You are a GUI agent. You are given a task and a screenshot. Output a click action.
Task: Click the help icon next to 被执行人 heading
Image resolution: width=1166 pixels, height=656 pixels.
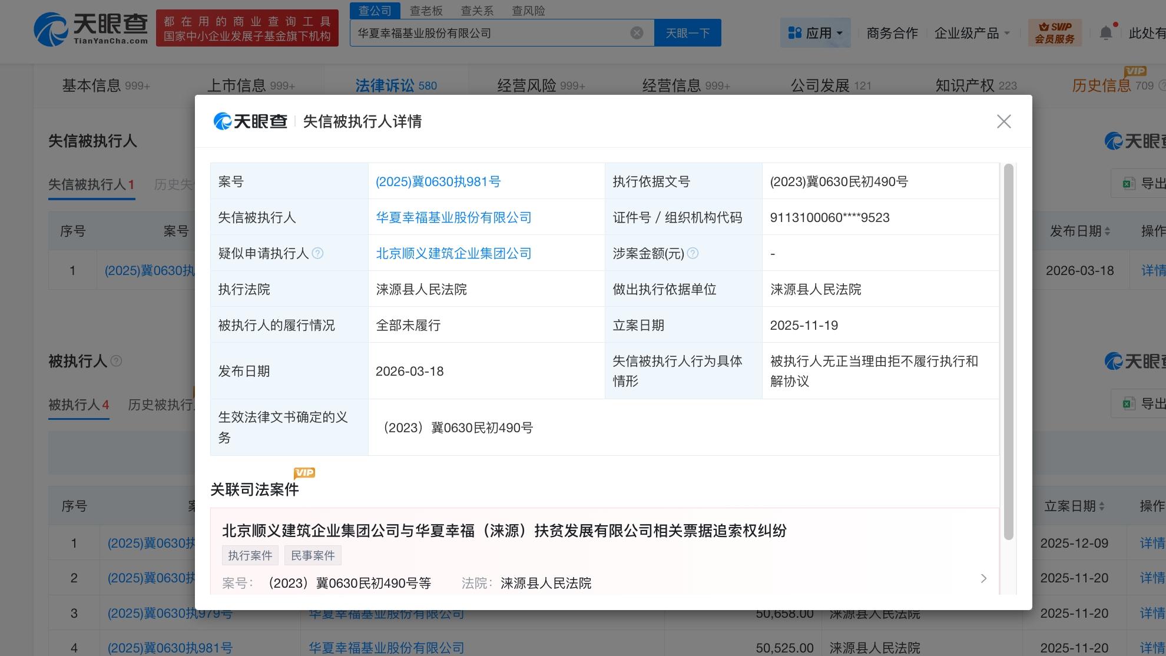[116, 362]
